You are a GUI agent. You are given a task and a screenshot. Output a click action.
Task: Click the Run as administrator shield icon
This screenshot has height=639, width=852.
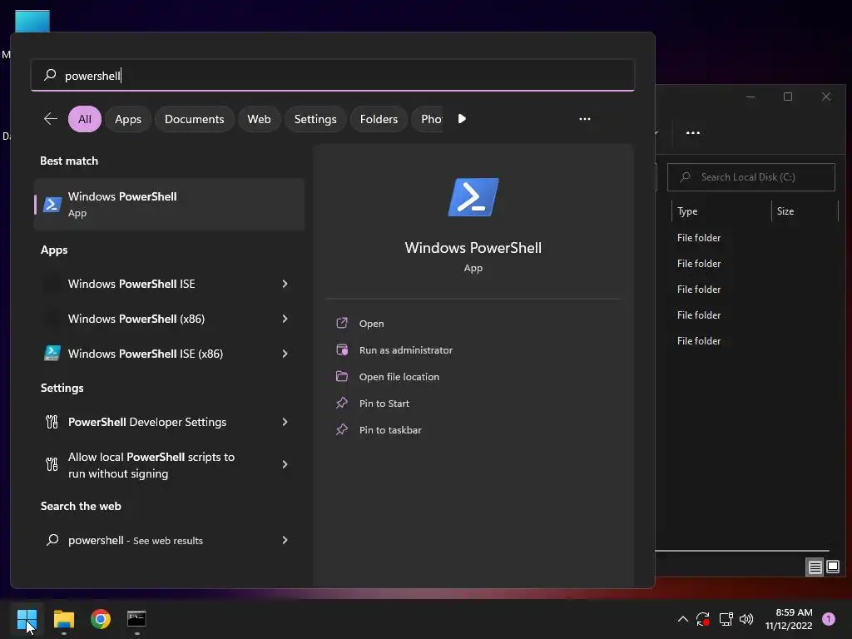342,349
